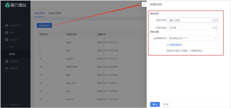Select the row named hha
Viewport: 231px width, 108px height.
[x=92, y=51]
